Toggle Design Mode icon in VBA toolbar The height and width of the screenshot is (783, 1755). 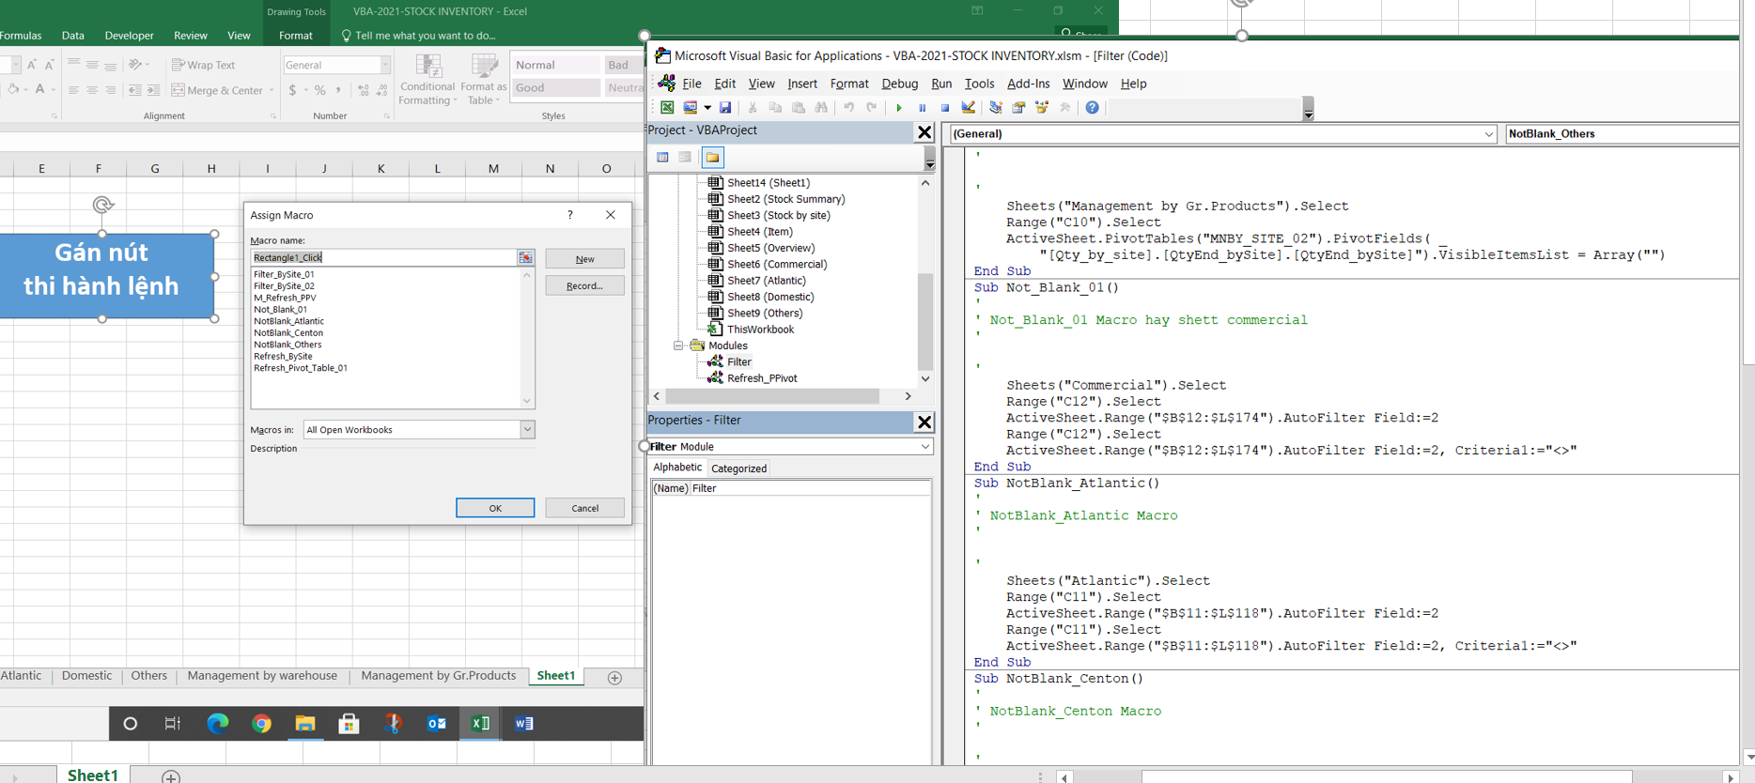tap(969, 108)
